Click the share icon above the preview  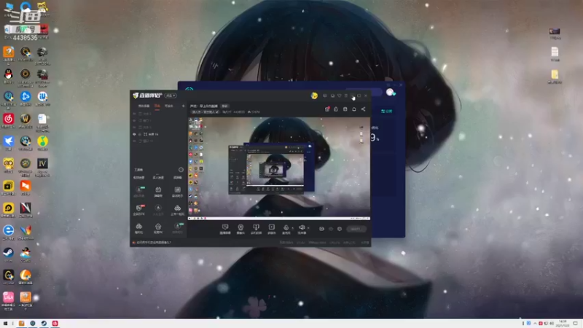click(x=363, y=109)
